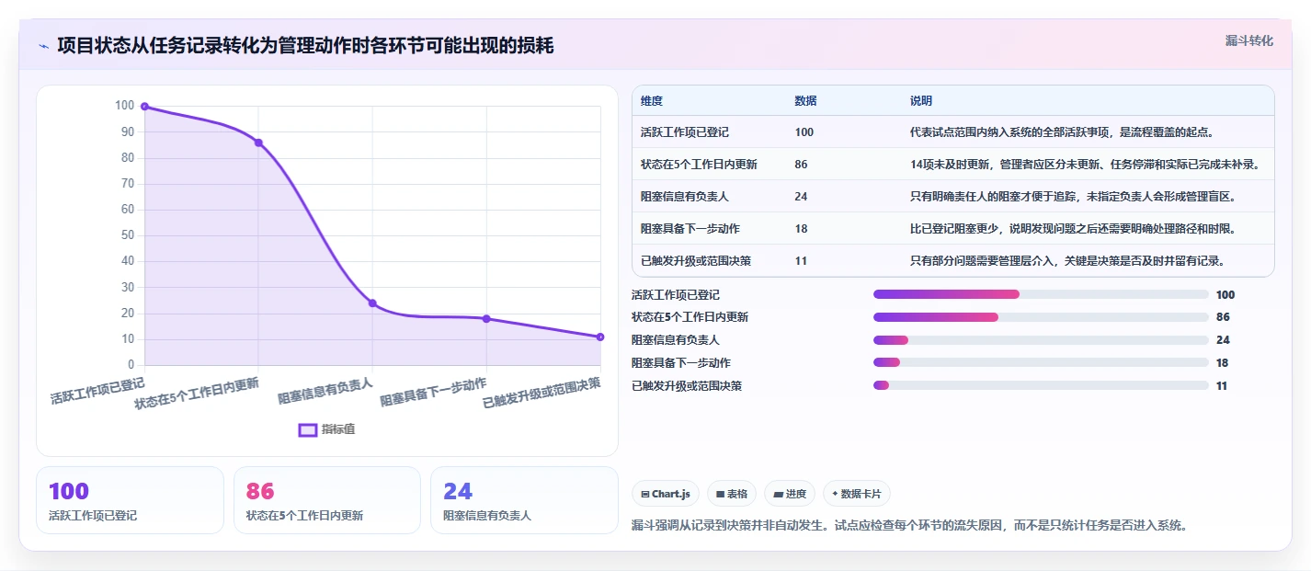Click the table value 18
Viewport: 1311px width, 571px height.
[801, 229]
